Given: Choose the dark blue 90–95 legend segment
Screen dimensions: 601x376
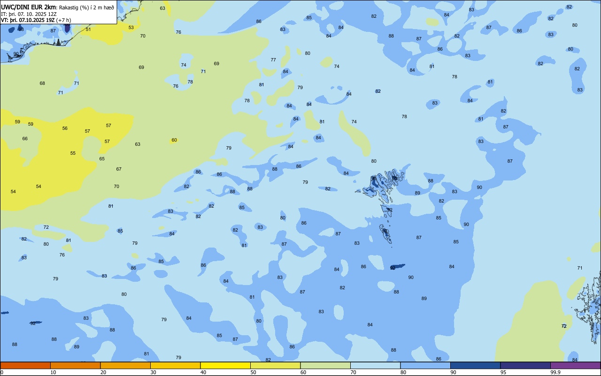Looking at the screenshot, I should pos(475,365).
